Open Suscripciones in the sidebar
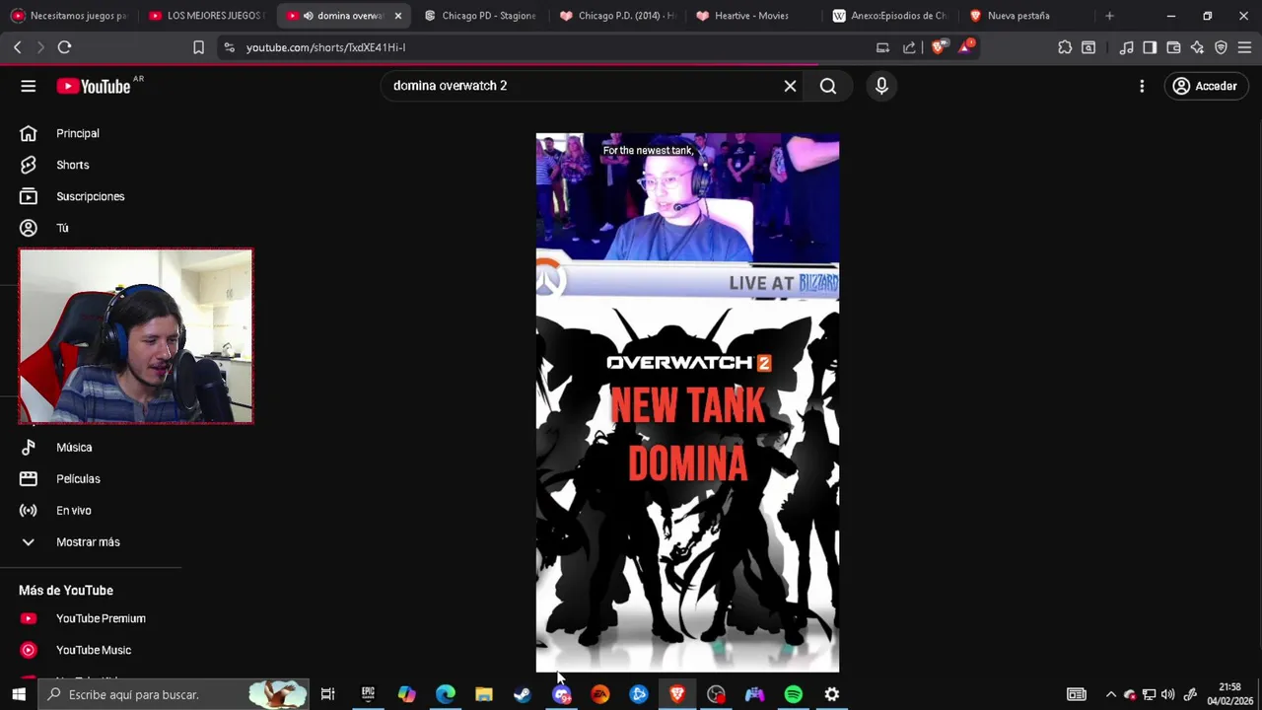 tap(91, 196)
